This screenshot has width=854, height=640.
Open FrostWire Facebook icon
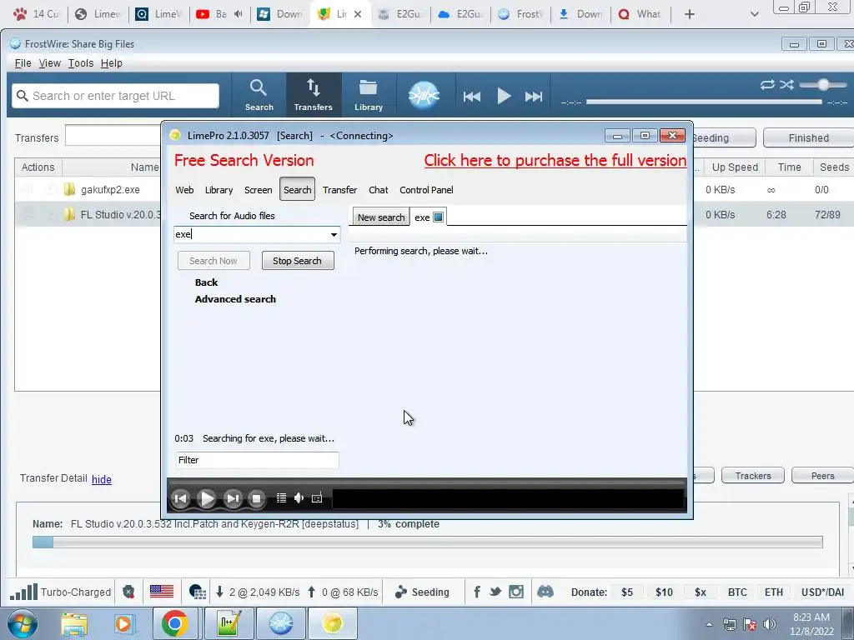[x=476, y=592]
